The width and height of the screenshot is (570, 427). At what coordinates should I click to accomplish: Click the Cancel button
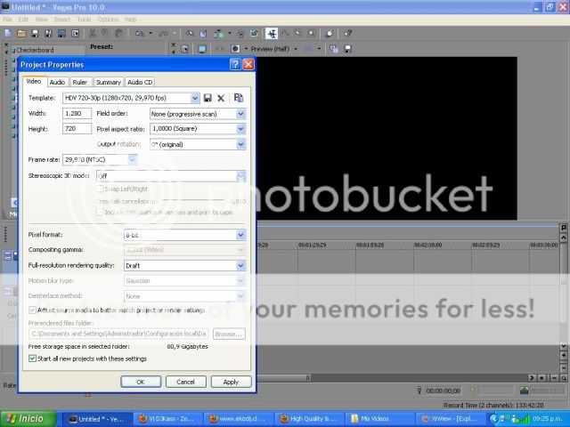(186, 382)
